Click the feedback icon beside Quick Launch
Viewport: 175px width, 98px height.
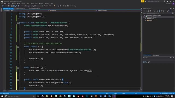pyautogui.click(x=146, y=1)
